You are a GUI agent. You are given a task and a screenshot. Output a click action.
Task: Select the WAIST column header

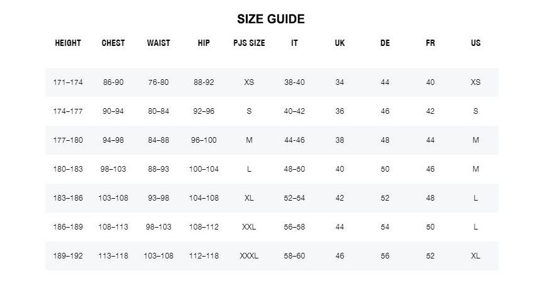pyautogui.click(x=158, y=43)
